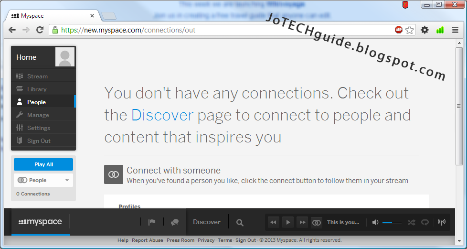Screen dimensions: 467x249
Task: Go back with the browser back arrow
Action: coord(12,30)
